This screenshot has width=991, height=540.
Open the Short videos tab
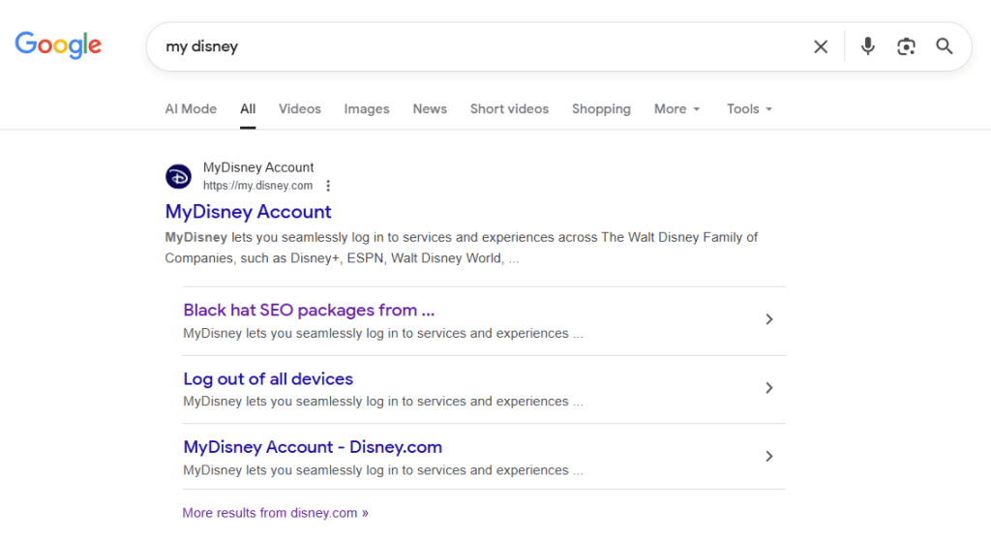[x=509, y=108]
